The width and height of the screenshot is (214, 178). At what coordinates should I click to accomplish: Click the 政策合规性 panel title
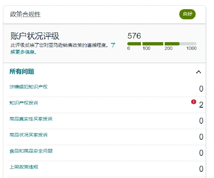[25, 14]
